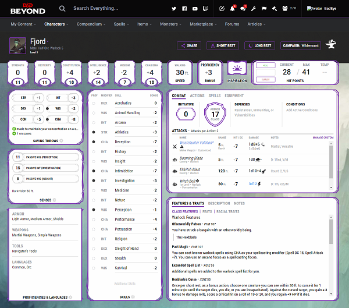
Task: Click the circular checkmark icon in header
Action: pos(222,9)
